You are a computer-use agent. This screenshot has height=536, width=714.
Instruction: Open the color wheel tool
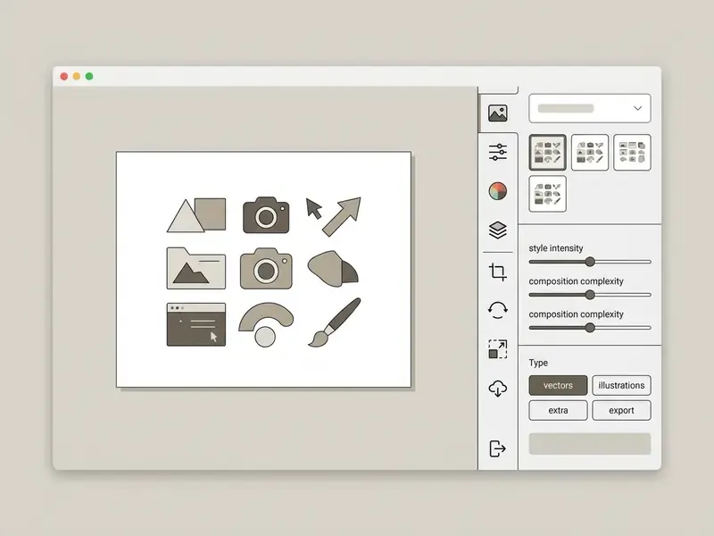(x=498, y=191)
